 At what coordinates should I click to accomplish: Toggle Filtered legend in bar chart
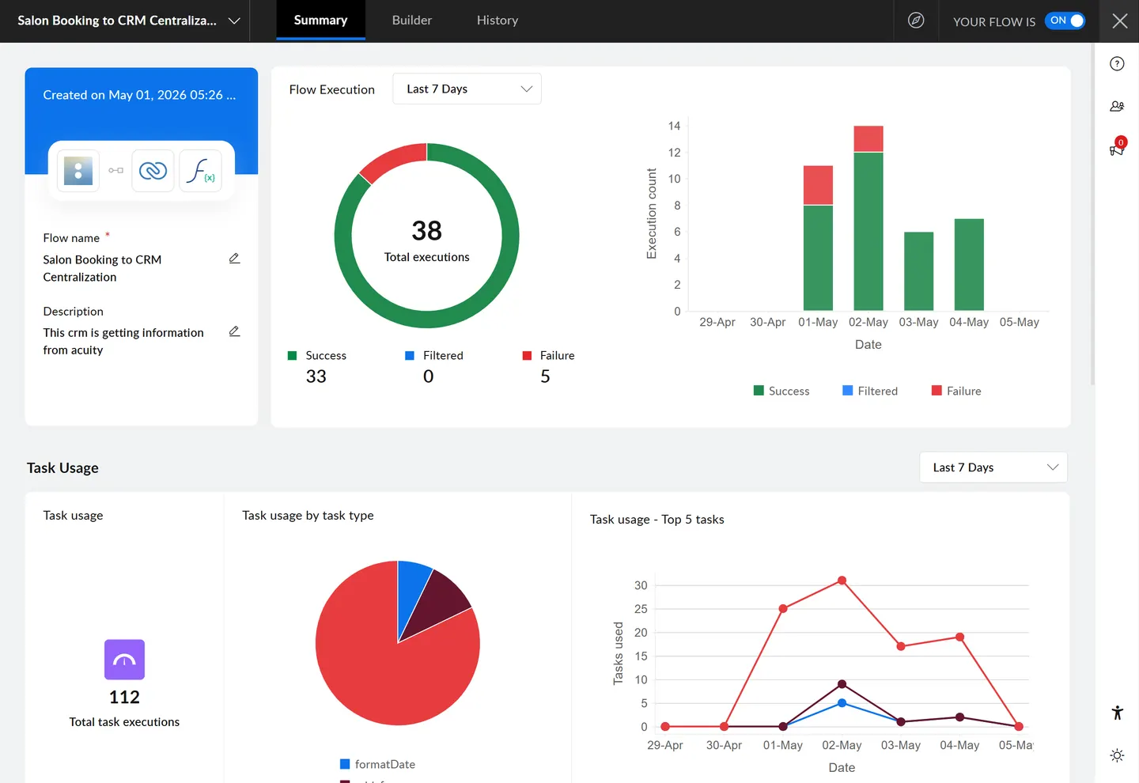870,391
